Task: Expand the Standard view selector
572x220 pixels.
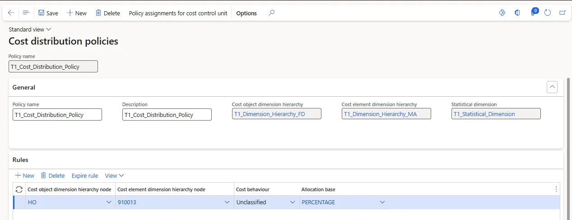Action: click(x=30, y=29)
